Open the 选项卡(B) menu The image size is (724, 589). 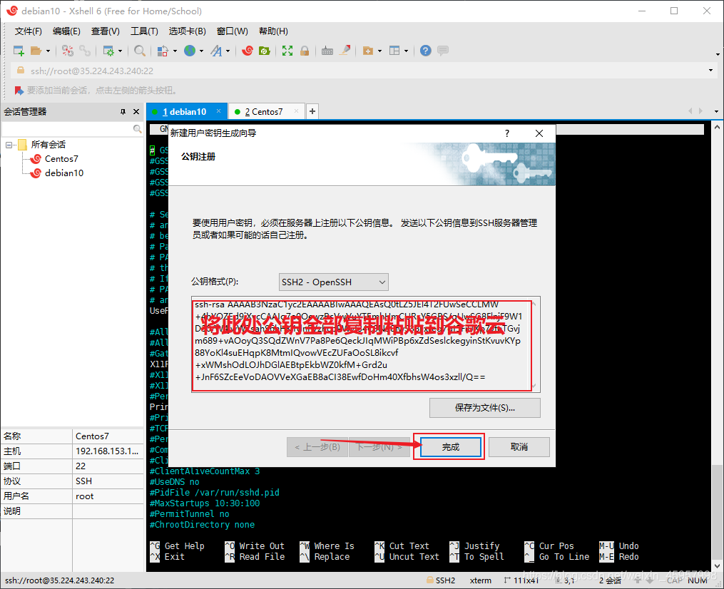pos(187,31)
